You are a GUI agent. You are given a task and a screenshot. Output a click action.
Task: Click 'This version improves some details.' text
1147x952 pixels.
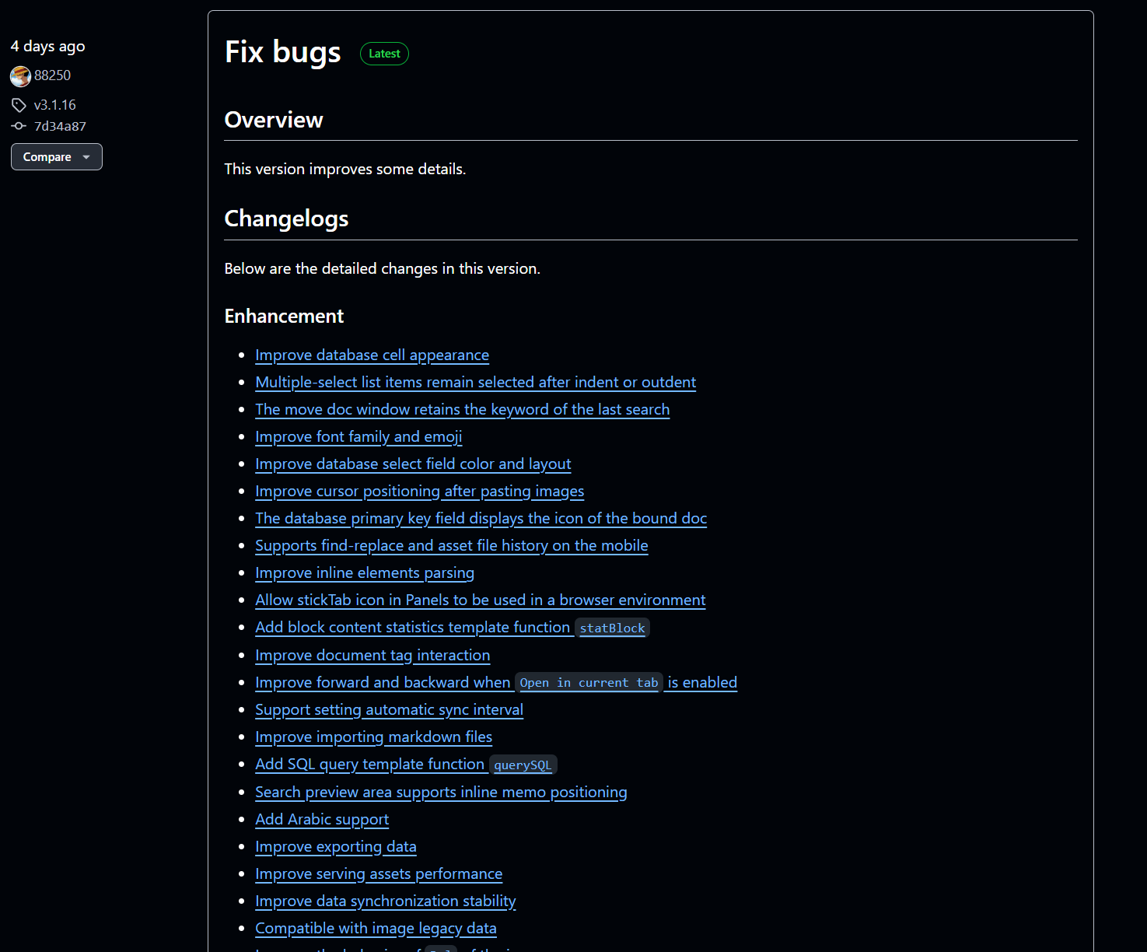pos(345,170)
